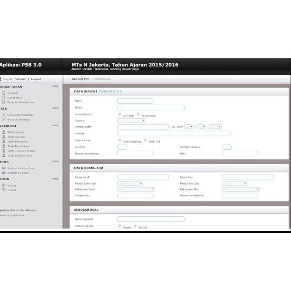Open the Pendaftaran breadcrumb tab
The width and height of the screenshot is (291, 291).
pos(103,79)
